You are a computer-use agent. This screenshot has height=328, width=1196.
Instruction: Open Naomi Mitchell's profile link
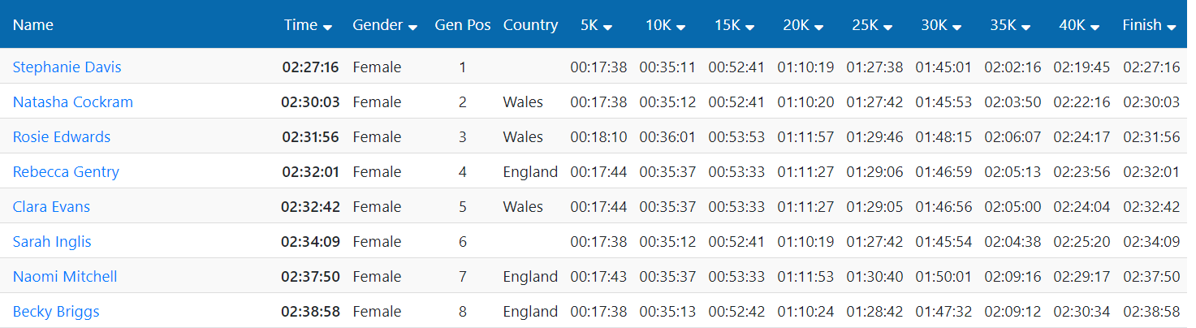[x=65, y=276]
